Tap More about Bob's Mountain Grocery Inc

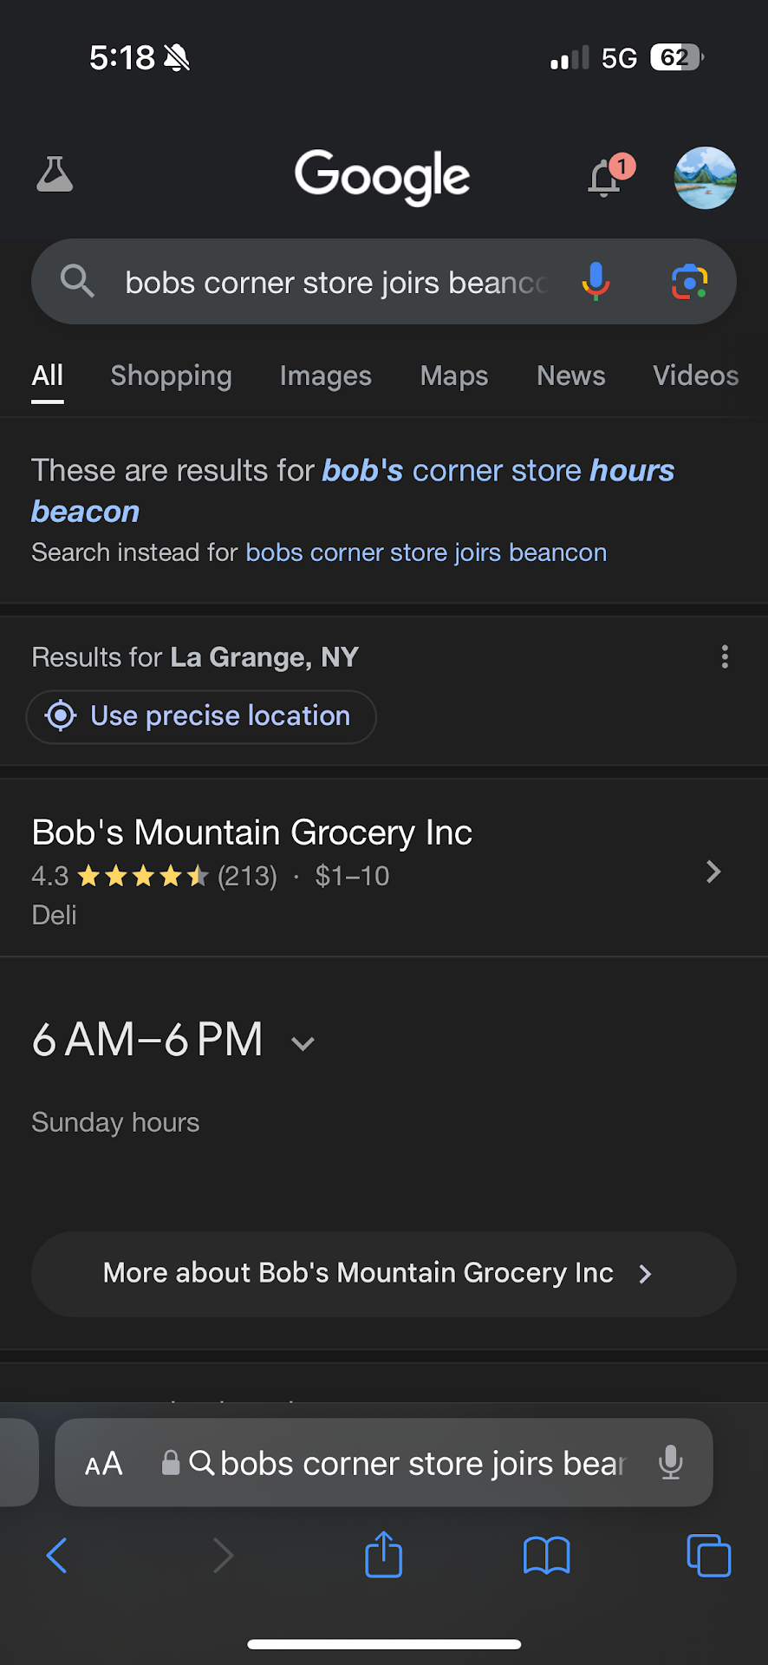click(383, 1273)
